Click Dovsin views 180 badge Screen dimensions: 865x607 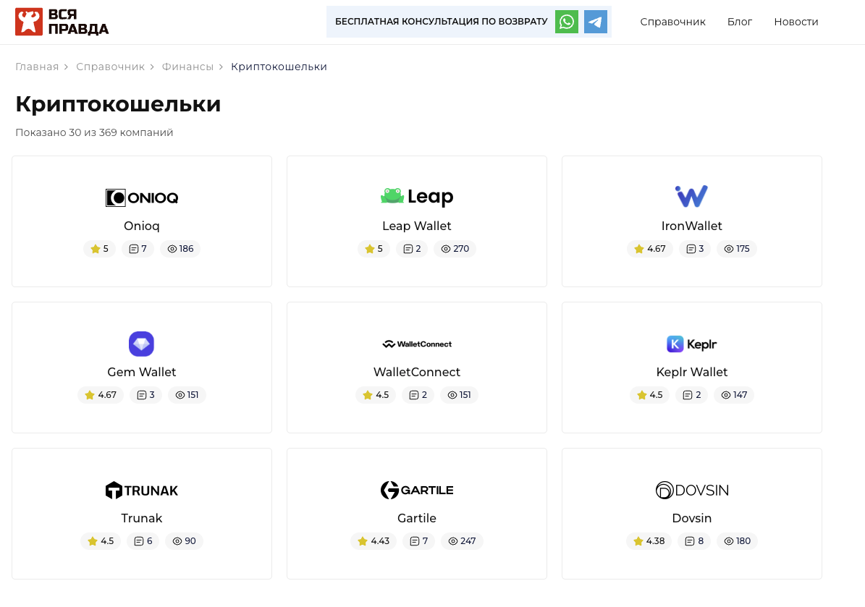pyautogui.click(x=738, y=541)
